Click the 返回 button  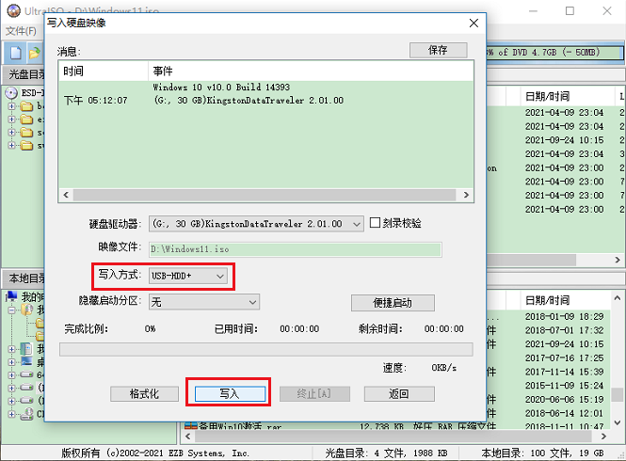click(399, 393)
